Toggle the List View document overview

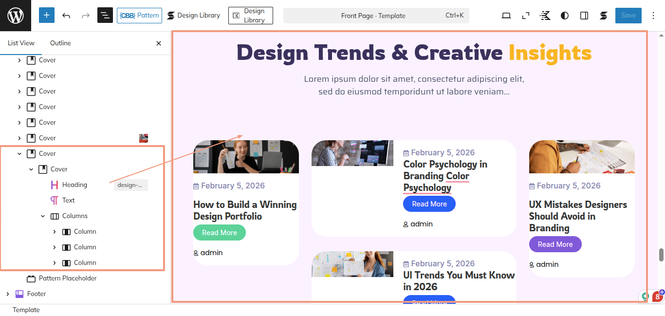click(105, 16)
